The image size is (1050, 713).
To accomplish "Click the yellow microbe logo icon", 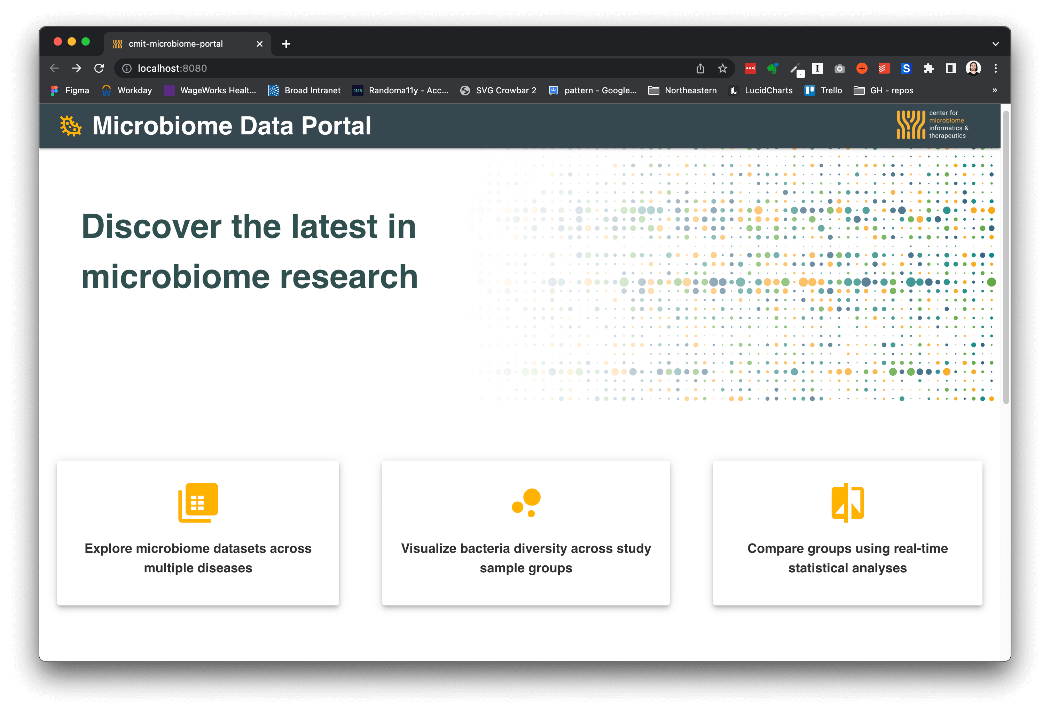I will 71,126.
